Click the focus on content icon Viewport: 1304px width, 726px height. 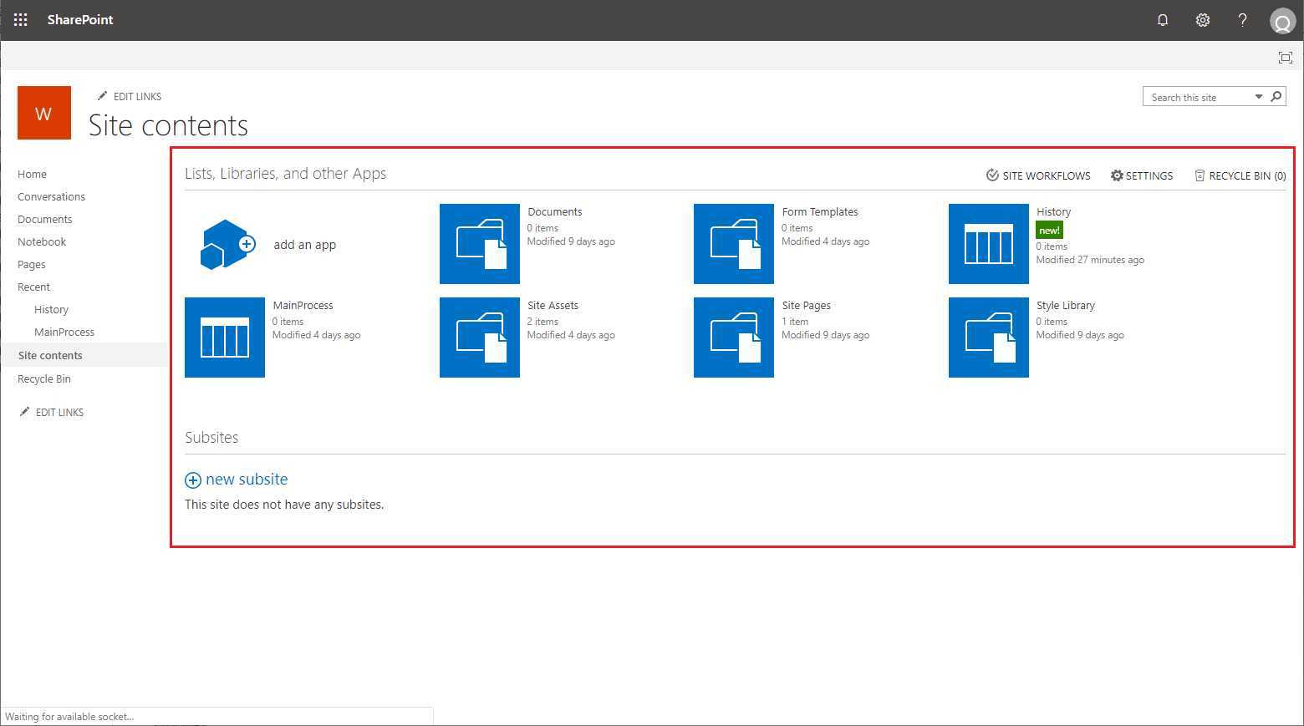tap(1286, 57)
